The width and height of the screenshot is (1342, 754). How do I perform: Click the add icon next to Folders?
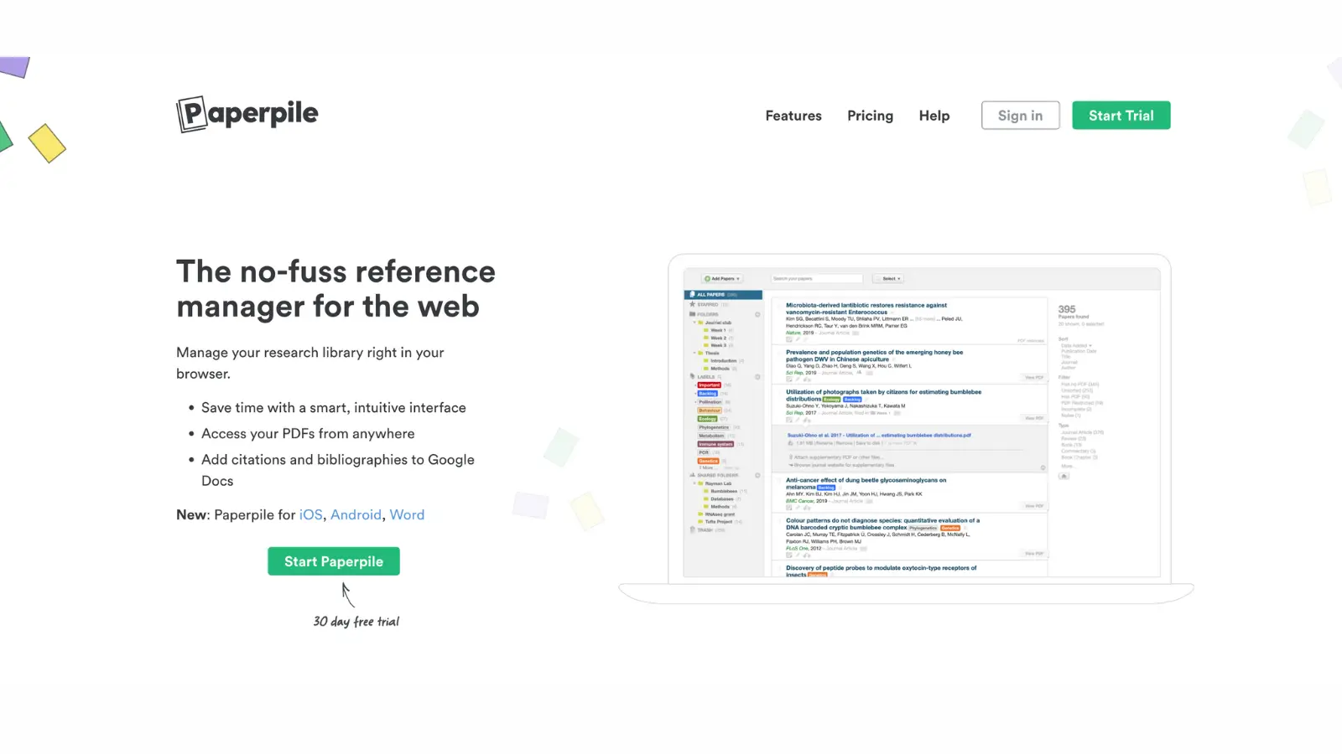tap(757, 313)
